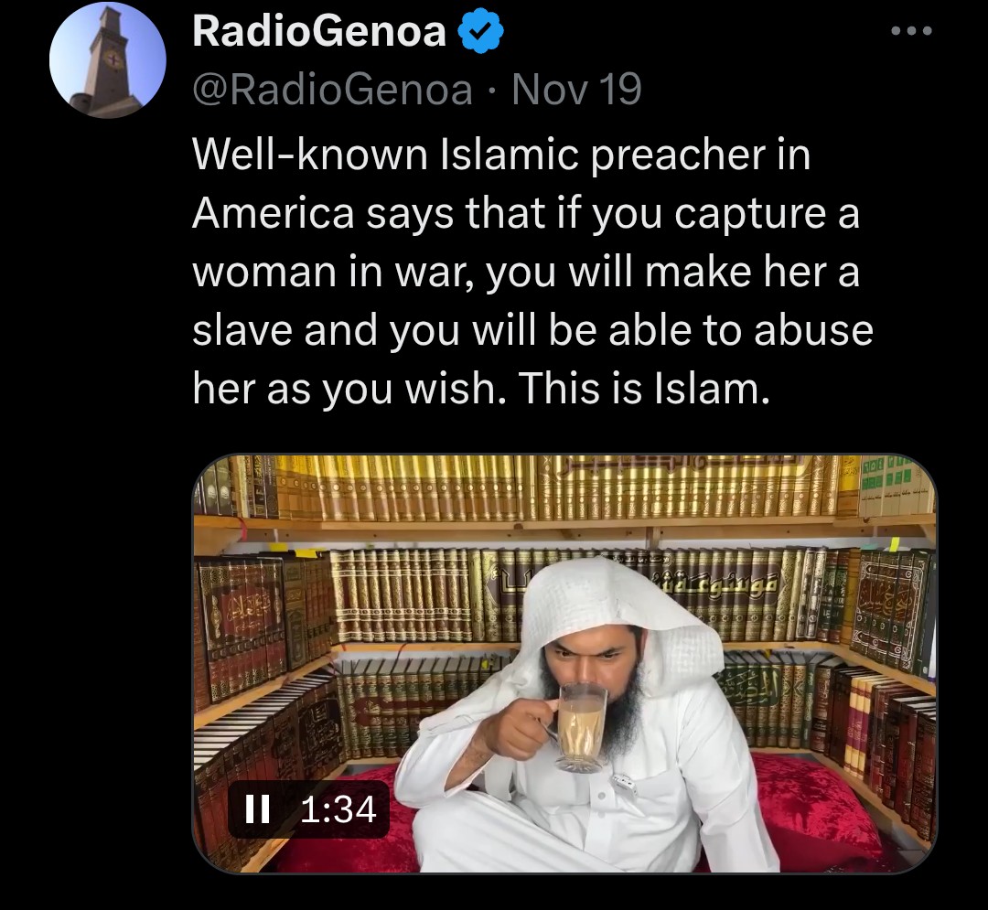Click the "woman in war" tweet line
The image size is (988, 910).
(x=525, y=272)
